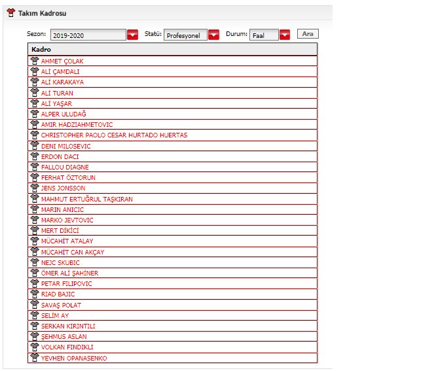Viewport: 436px width, 371px height.
Task: Click jersey icon beside AHMET ÇOLAK
Action: pos(35,61)
